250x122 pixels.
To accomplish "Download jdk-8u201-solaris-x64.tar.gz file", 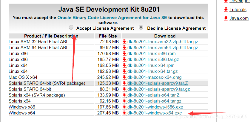I will click(x=154, y=101).
